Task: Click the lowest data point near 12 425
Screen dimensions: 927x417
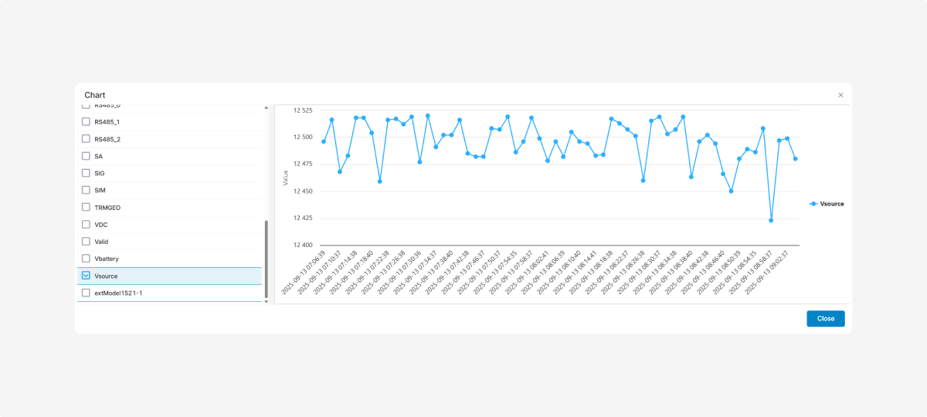Action: (771, 221)
